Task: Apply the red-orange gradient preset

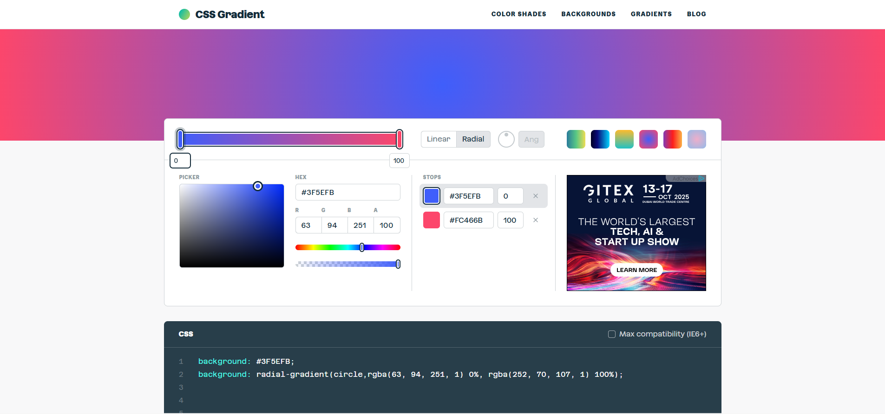Action: click(672, 139)
